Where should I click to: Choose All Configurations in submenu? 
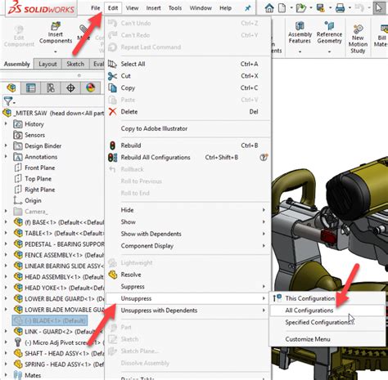pyautogui.click(x=327, y=311)
